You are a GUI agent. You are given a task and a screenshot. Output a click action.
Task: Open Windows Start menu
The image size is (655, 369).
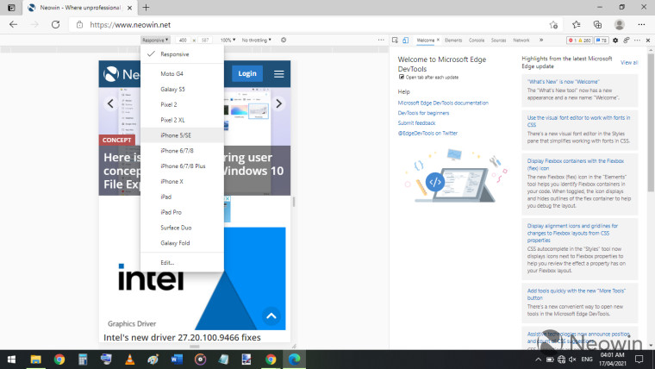[11, 360]
